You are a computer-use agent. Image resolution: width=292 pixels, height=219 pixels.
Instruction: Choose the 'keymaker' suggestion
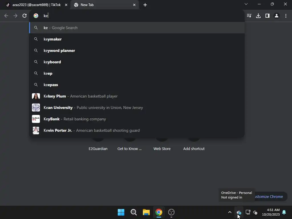click(x=137, y=39)
